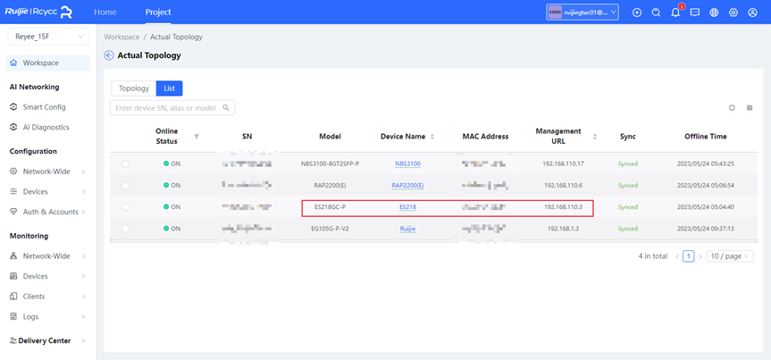Viewport: 771px width, 360px height.
Task: Go to page 1 in pagination
Action: (x=689, y=256)
